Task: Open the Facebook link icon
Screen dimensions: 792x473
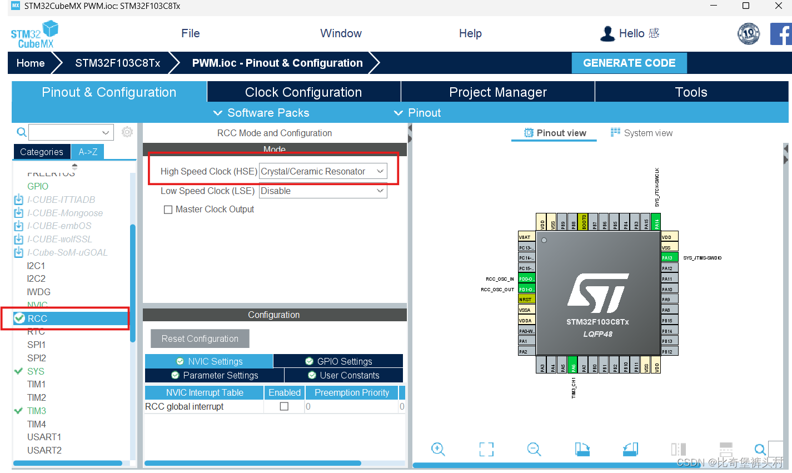Action: point(781,34)
